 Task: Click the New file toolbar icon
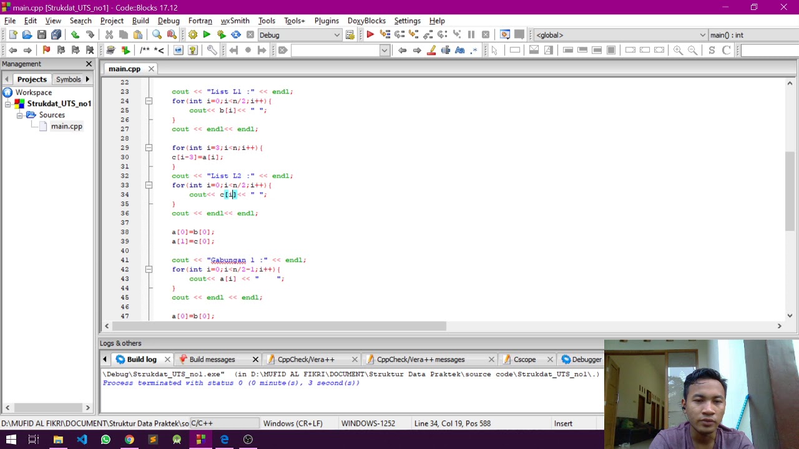pyautogui.click(x=12, y=35)
